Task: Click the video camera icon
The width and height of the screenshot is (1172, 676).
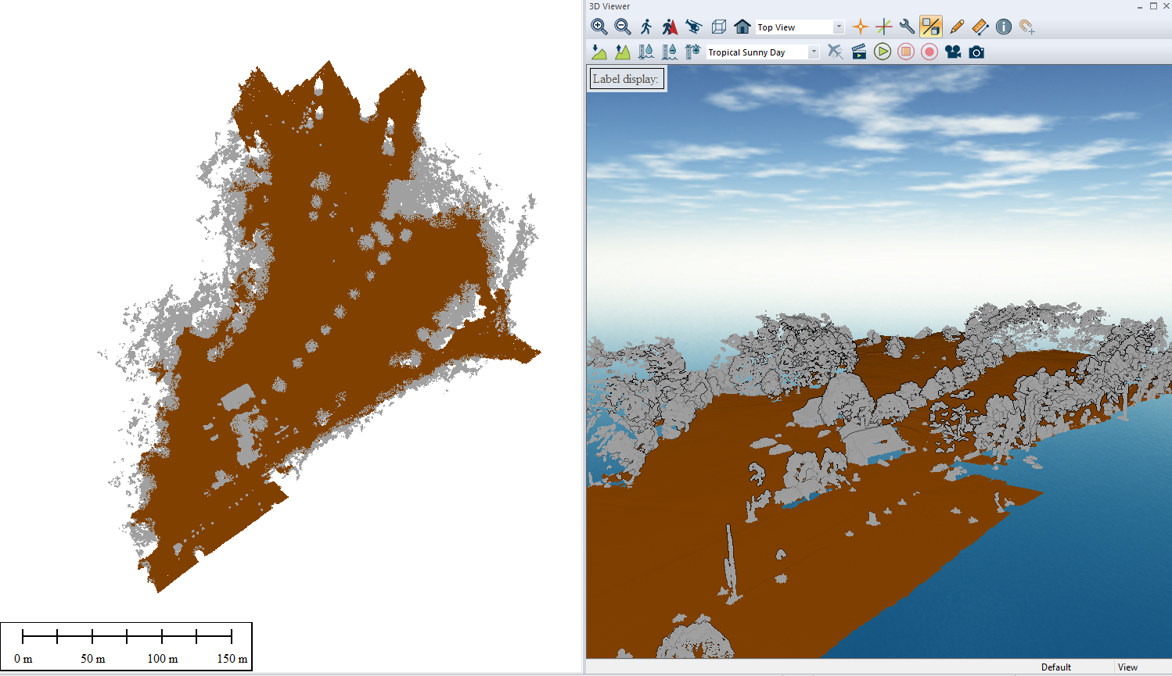Action: coord(953,52)
